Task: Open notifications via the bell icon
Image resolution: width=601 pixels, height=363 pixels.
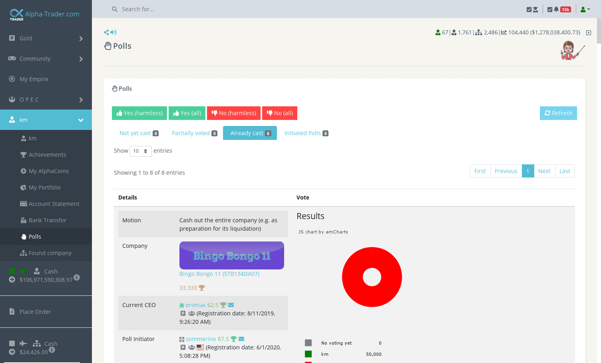Action: [x=556, y=9]
